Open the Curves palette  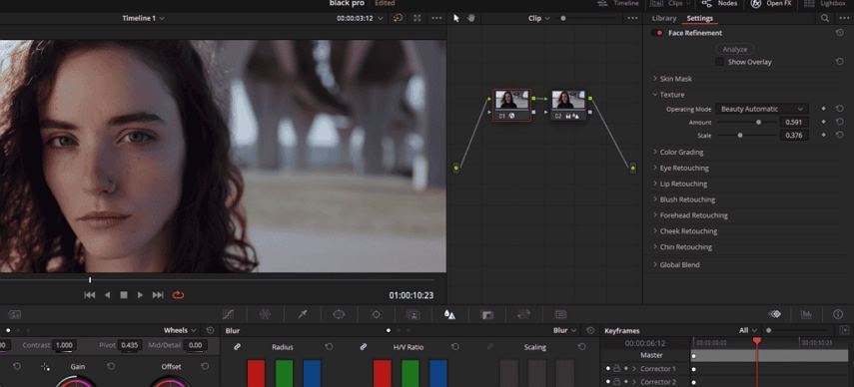(x=228, y=314)
